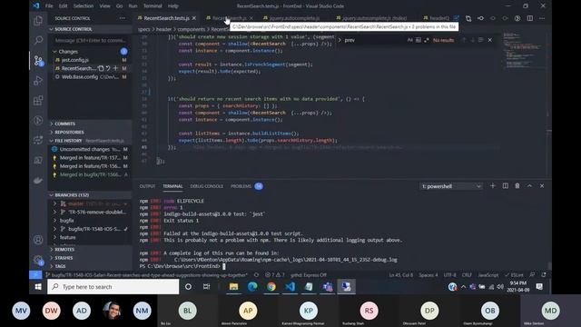
Task: Toggle Match Whole Word in find widget
Action: (x=418, y=40)
